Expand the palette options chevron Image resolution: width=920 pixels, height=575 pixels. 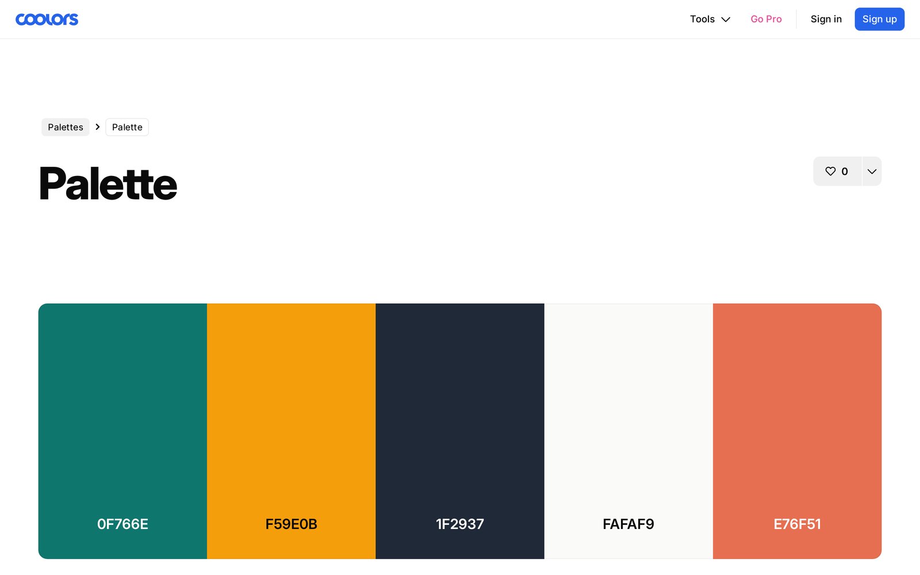click(872, 171)
